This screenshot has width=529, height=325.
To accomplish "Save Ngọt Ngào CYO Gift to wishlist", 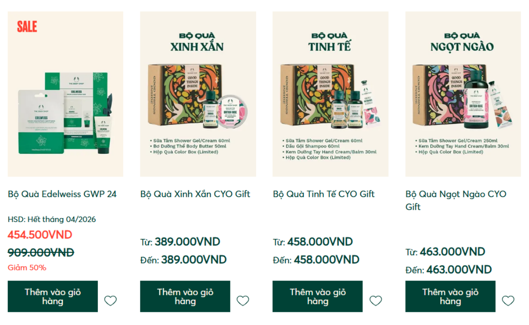I will [508, 301].
